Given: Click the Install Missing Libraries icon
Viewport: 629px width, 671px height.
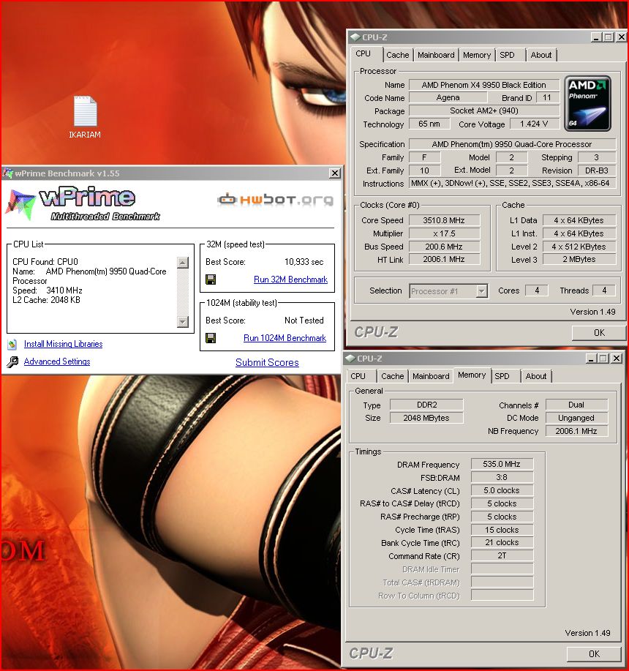Looking at the screenshot, I should coord(12,344).
